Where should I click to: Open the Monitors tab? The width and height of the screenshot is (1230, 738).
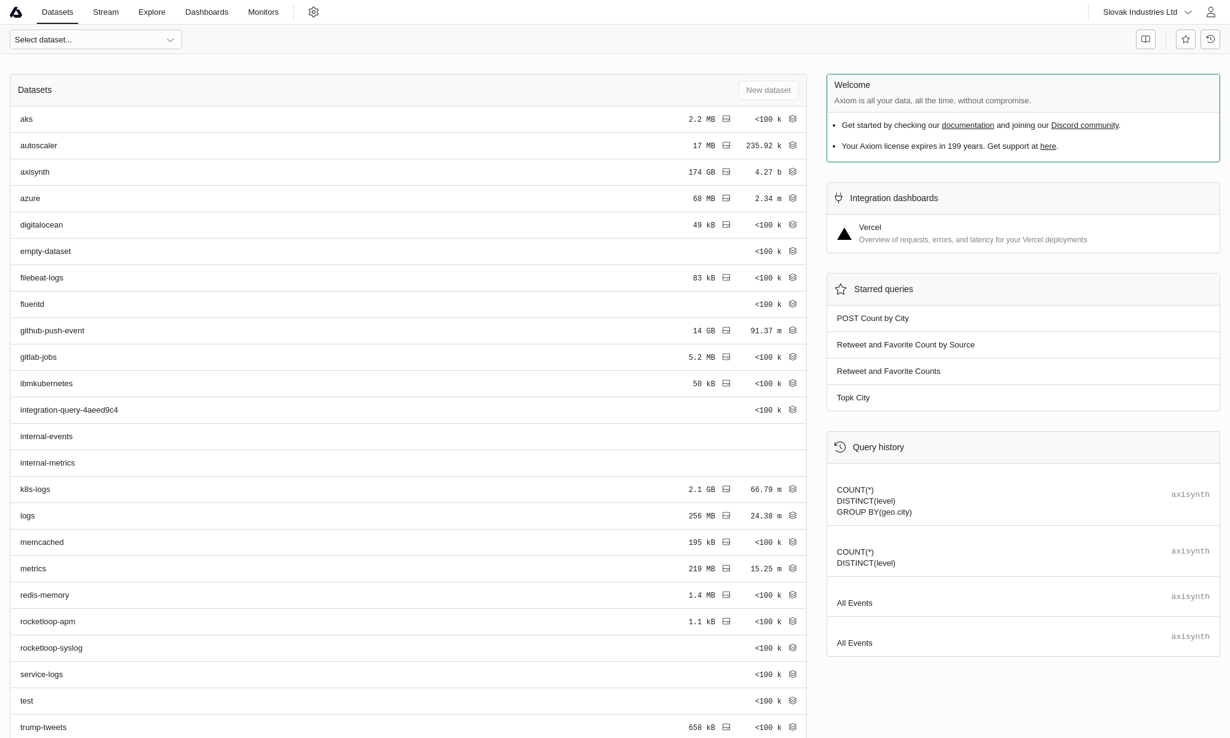click(263, 12)
